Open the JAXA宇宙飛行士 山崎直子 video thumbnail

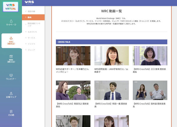(x=112, y=56)
